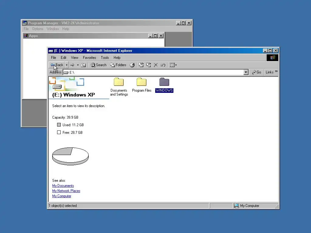Maximize the Internet Explorer window

pos(270,51)
